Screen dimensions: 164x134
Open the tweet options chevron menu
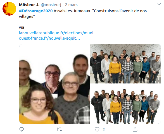pyautogui.click(x=159, y=4)
